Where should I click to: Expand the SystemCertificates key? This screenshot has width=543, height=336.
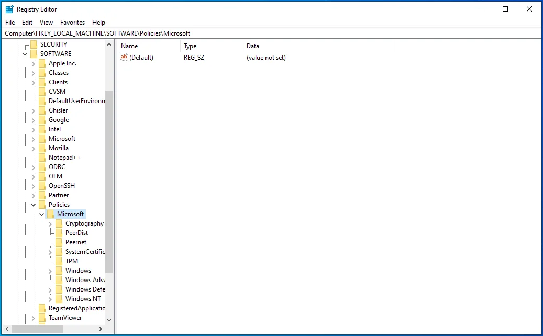pyautogui.click(x=50, y=252)
